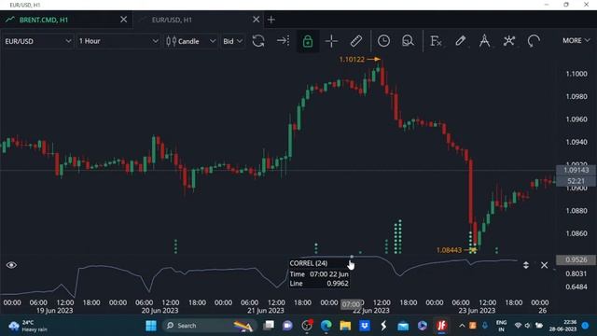Click the 0.9526 indicator value label
This screenshot has height=336, width=597.
576,259
